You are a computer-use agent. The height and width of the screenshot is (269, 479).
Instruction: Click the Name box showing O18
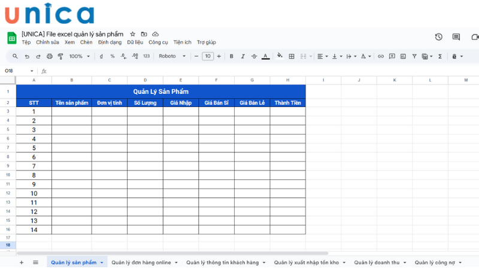pos(19,71)
